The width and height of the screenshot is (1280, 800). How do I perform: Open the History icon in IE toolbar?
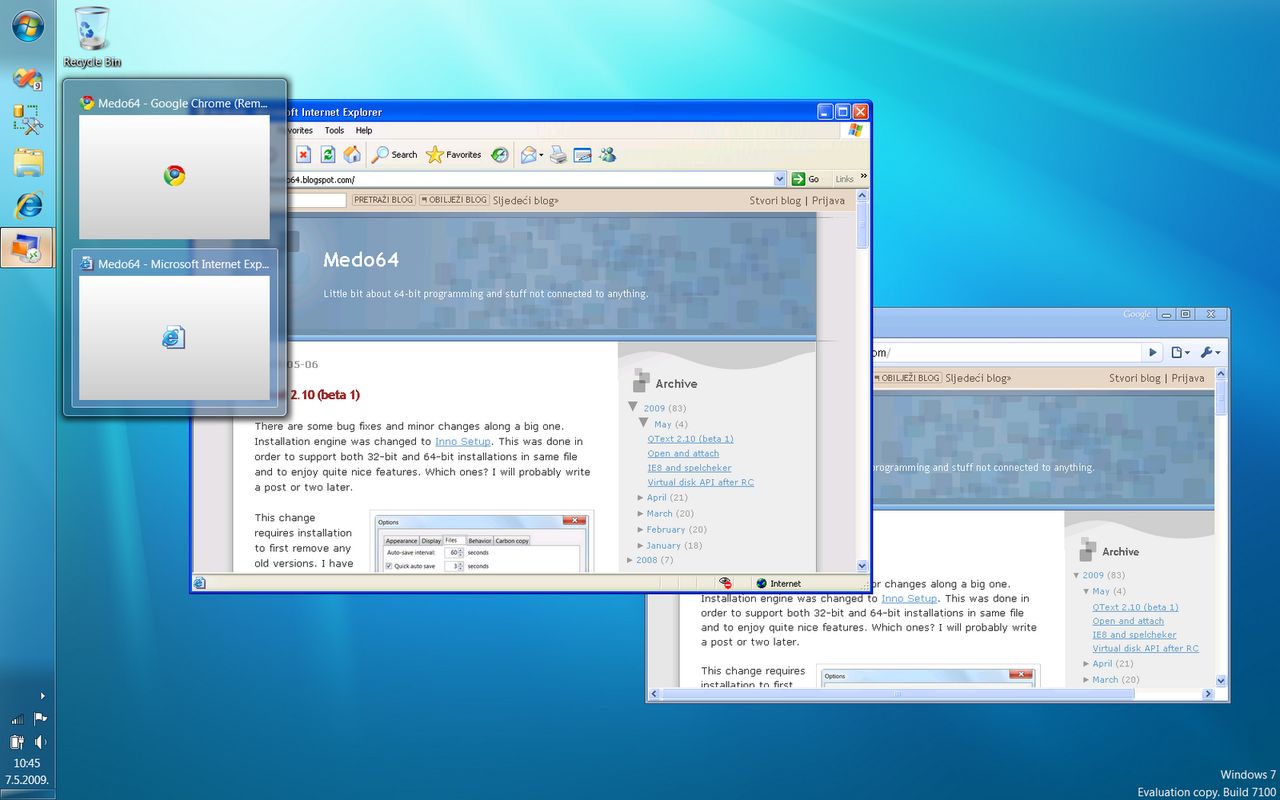(500, 154)
